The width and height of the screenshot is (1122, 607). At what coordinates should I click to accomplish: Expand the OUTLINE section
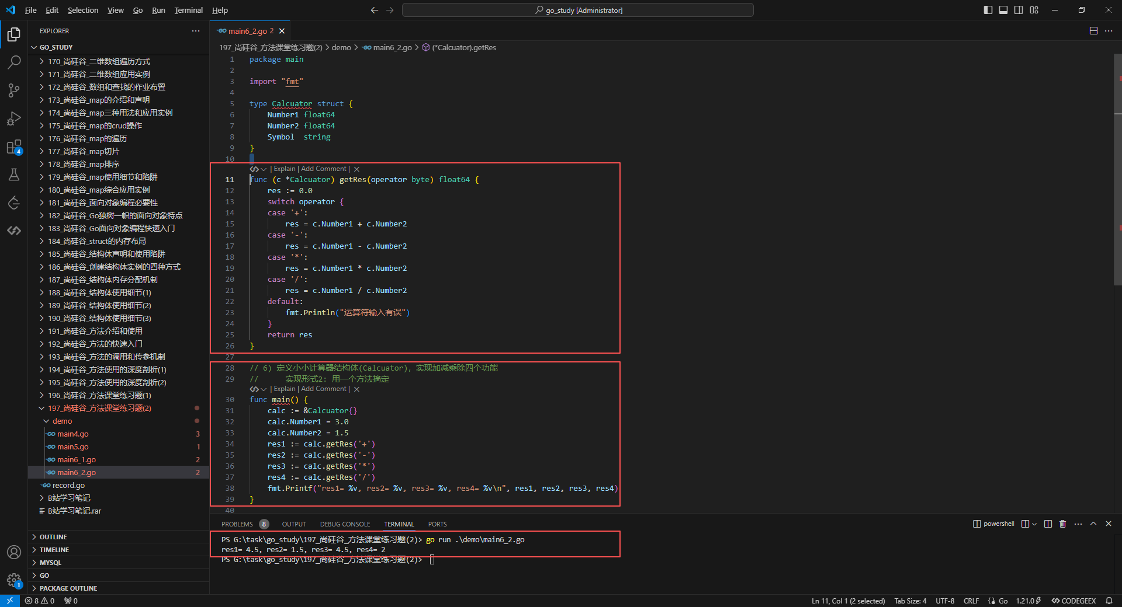53,537
